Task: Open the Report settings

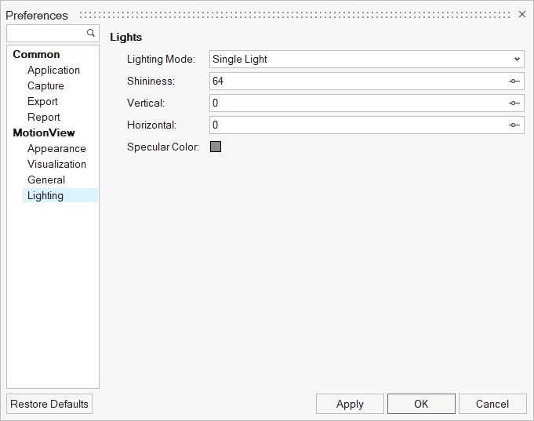Action: 44,117
